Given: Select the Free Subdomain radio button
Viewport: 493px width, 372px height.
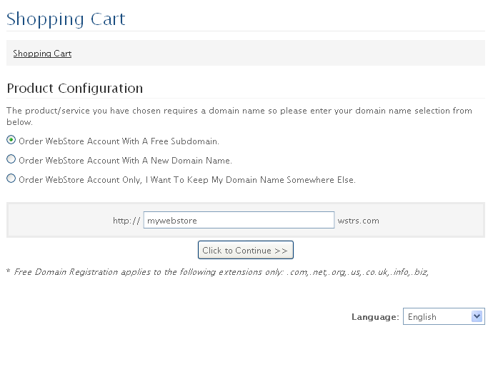Looking at the screenshot, I should point(11,140).
